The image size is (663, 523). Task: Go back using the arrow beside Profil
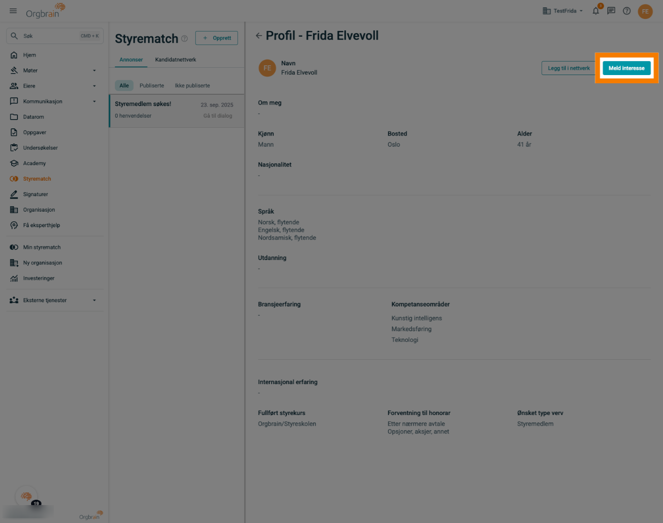(x=259, y=36)
